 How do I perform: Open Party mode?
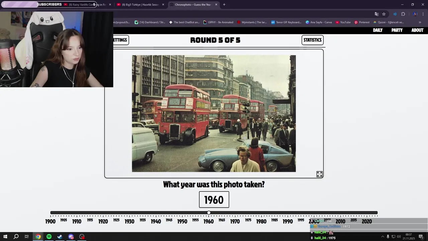tap(397, 30)
